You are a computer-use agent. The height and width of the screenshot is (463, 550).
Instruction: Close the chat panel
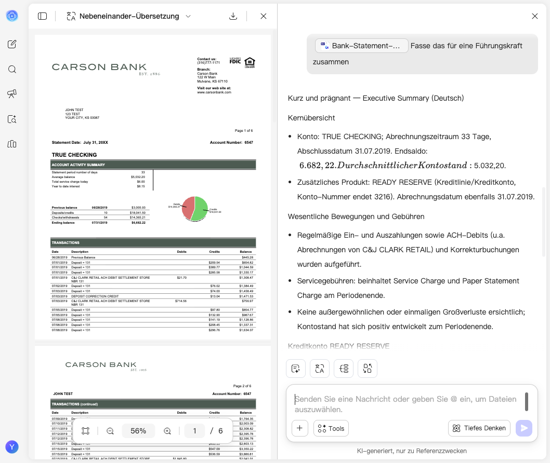pyautogui.click(x=534, y=16)
